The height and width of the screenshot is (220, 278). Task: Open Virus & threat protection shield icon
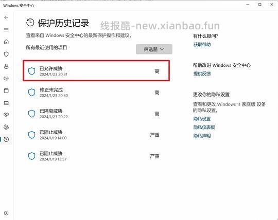click(6, 54)
